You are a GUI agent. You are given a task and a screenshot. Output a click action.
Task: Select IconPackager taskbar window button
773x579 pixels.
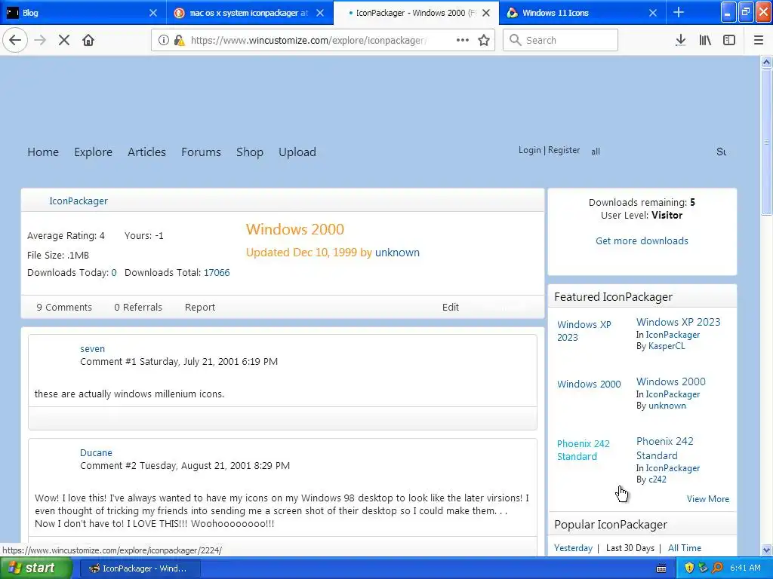(x=139, y=568)
